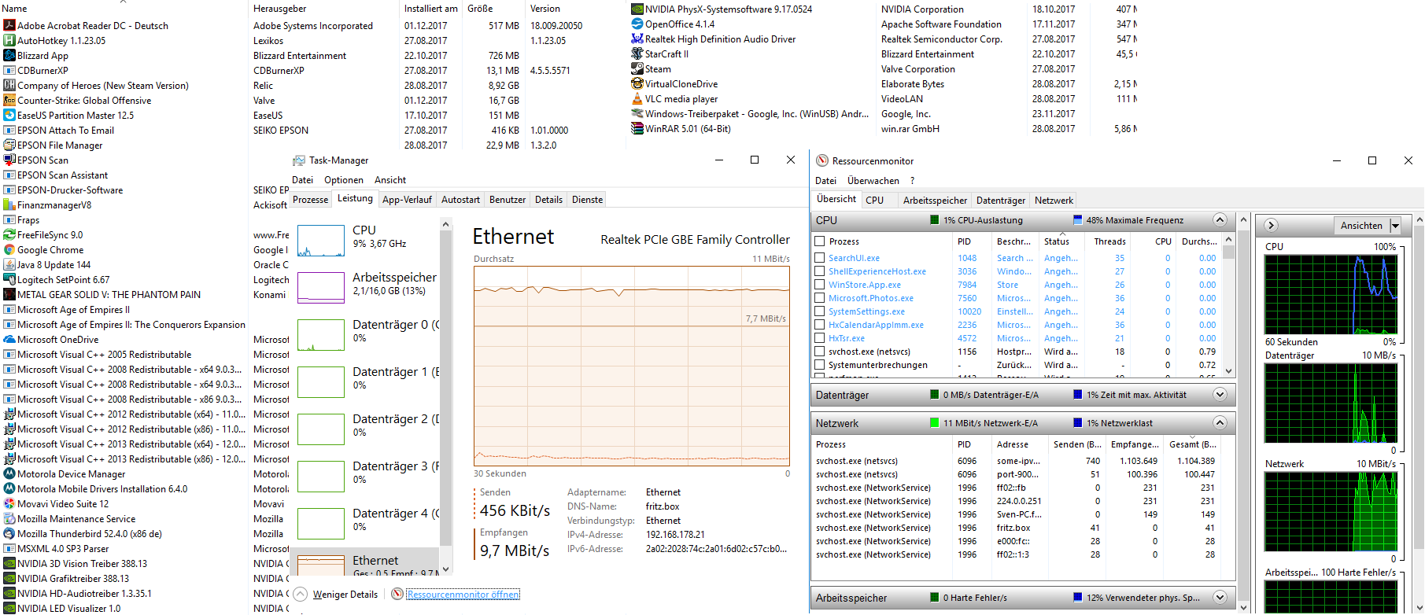1425x615 pixels.
Task: Open the Leistung tab in Task-Manager
Action: click(355, 199)
